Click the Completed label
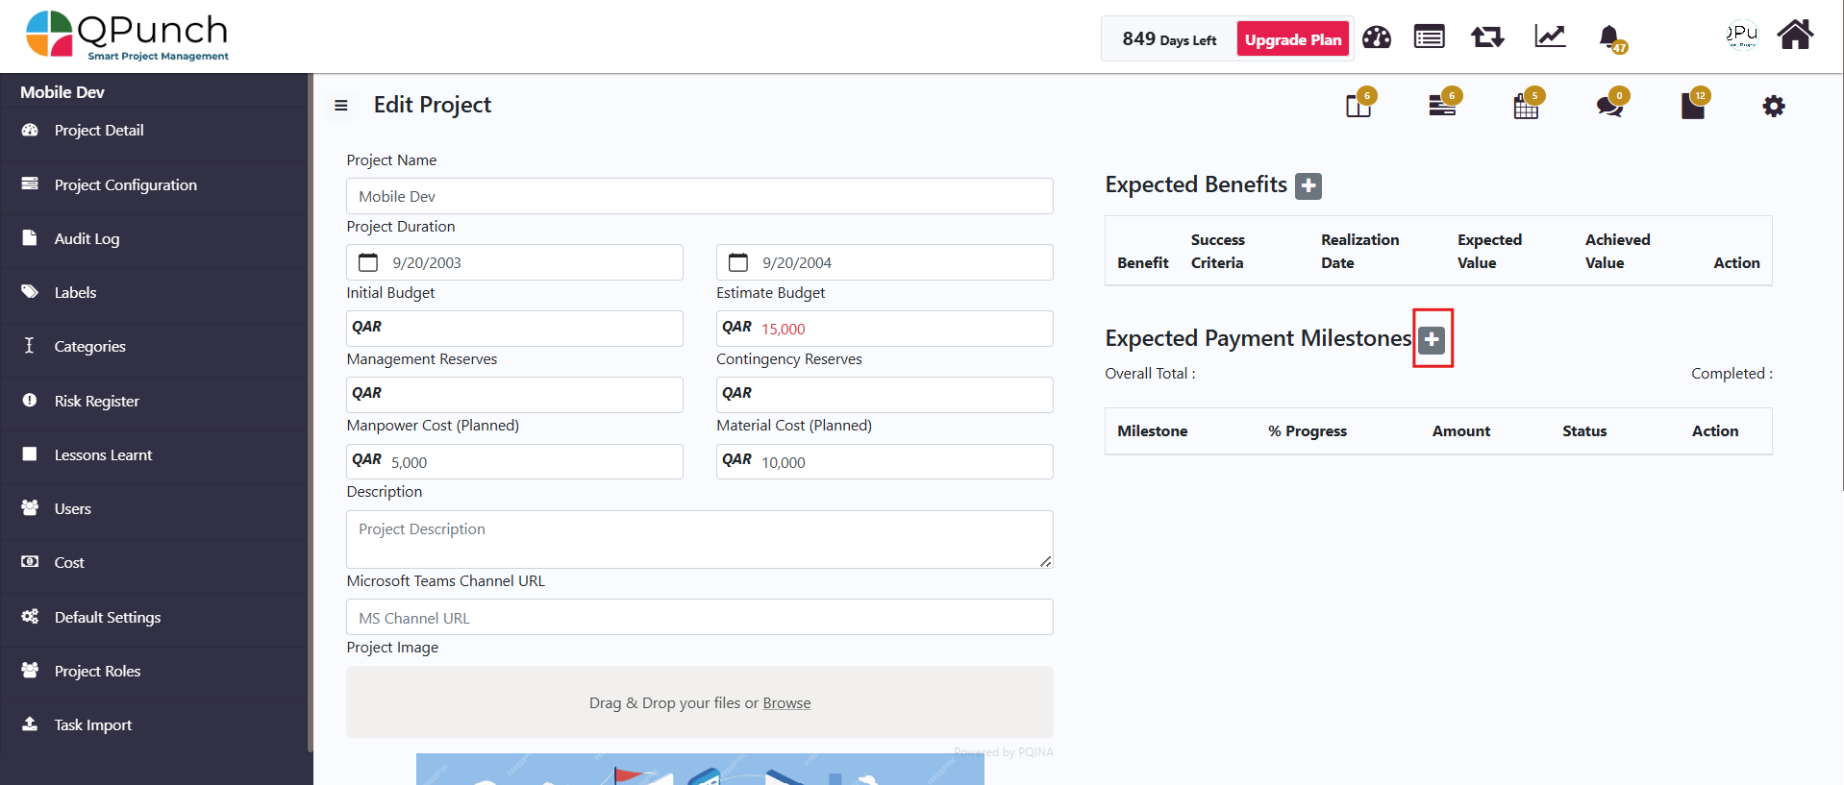Image resolution: width=1844 pixels, height=785 pixels. pyautogui.click(x=1732, y=374)
